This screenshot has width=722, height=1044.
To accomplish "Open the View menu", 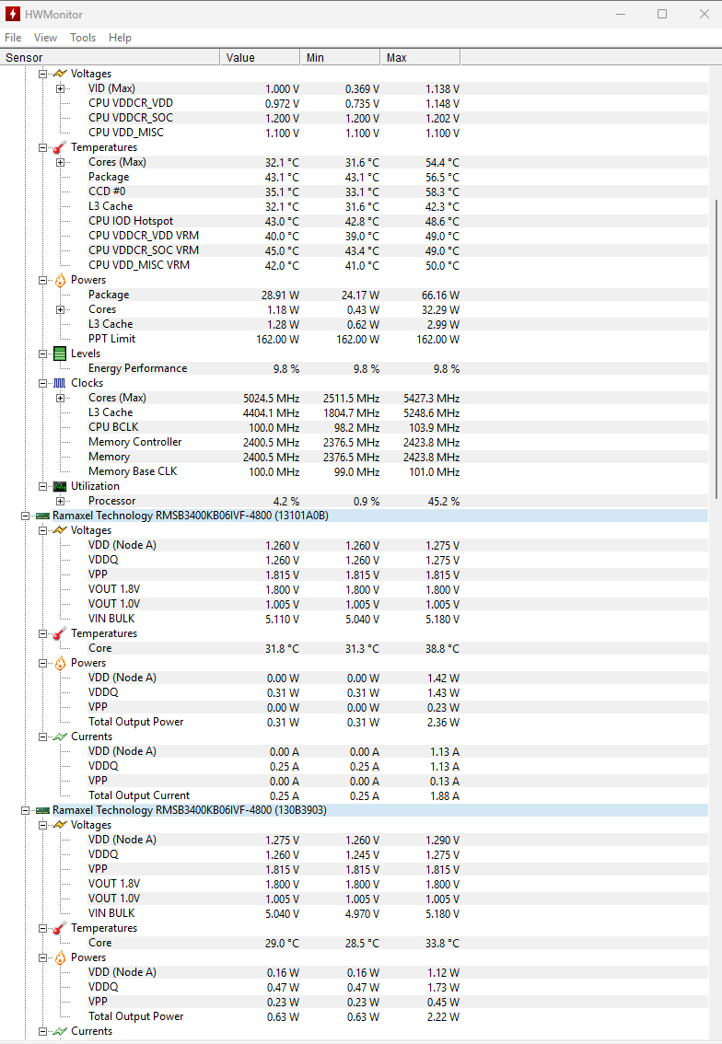I will pyautogui.click(x=46, y=37).
